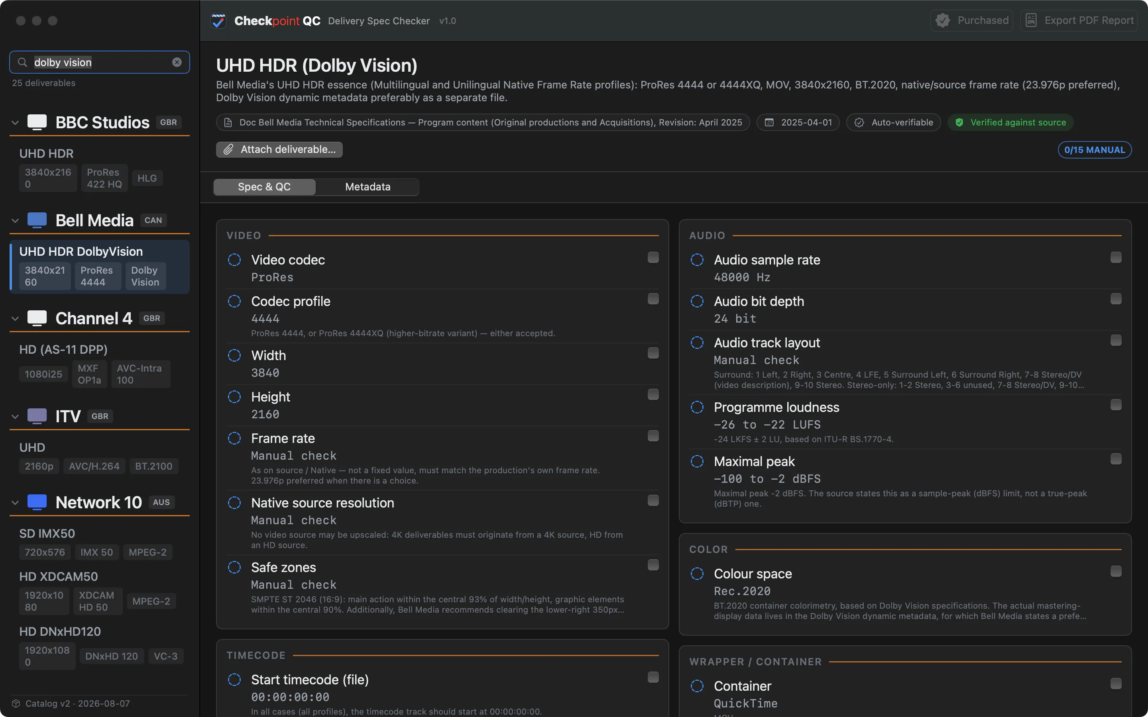The width and height of the screenshot is (1148, 717).
Task: Click the Programme loudness status circle
Action: [x=697, y=407]
